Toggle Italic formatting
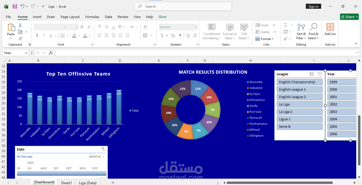 tap(44, 36)
